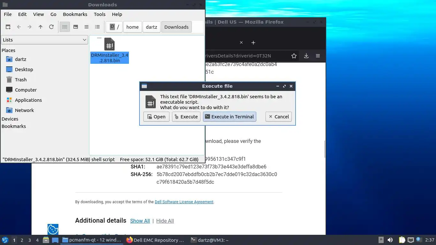Click the Places section header
436x245 pixels.
(x=8, y=50)
